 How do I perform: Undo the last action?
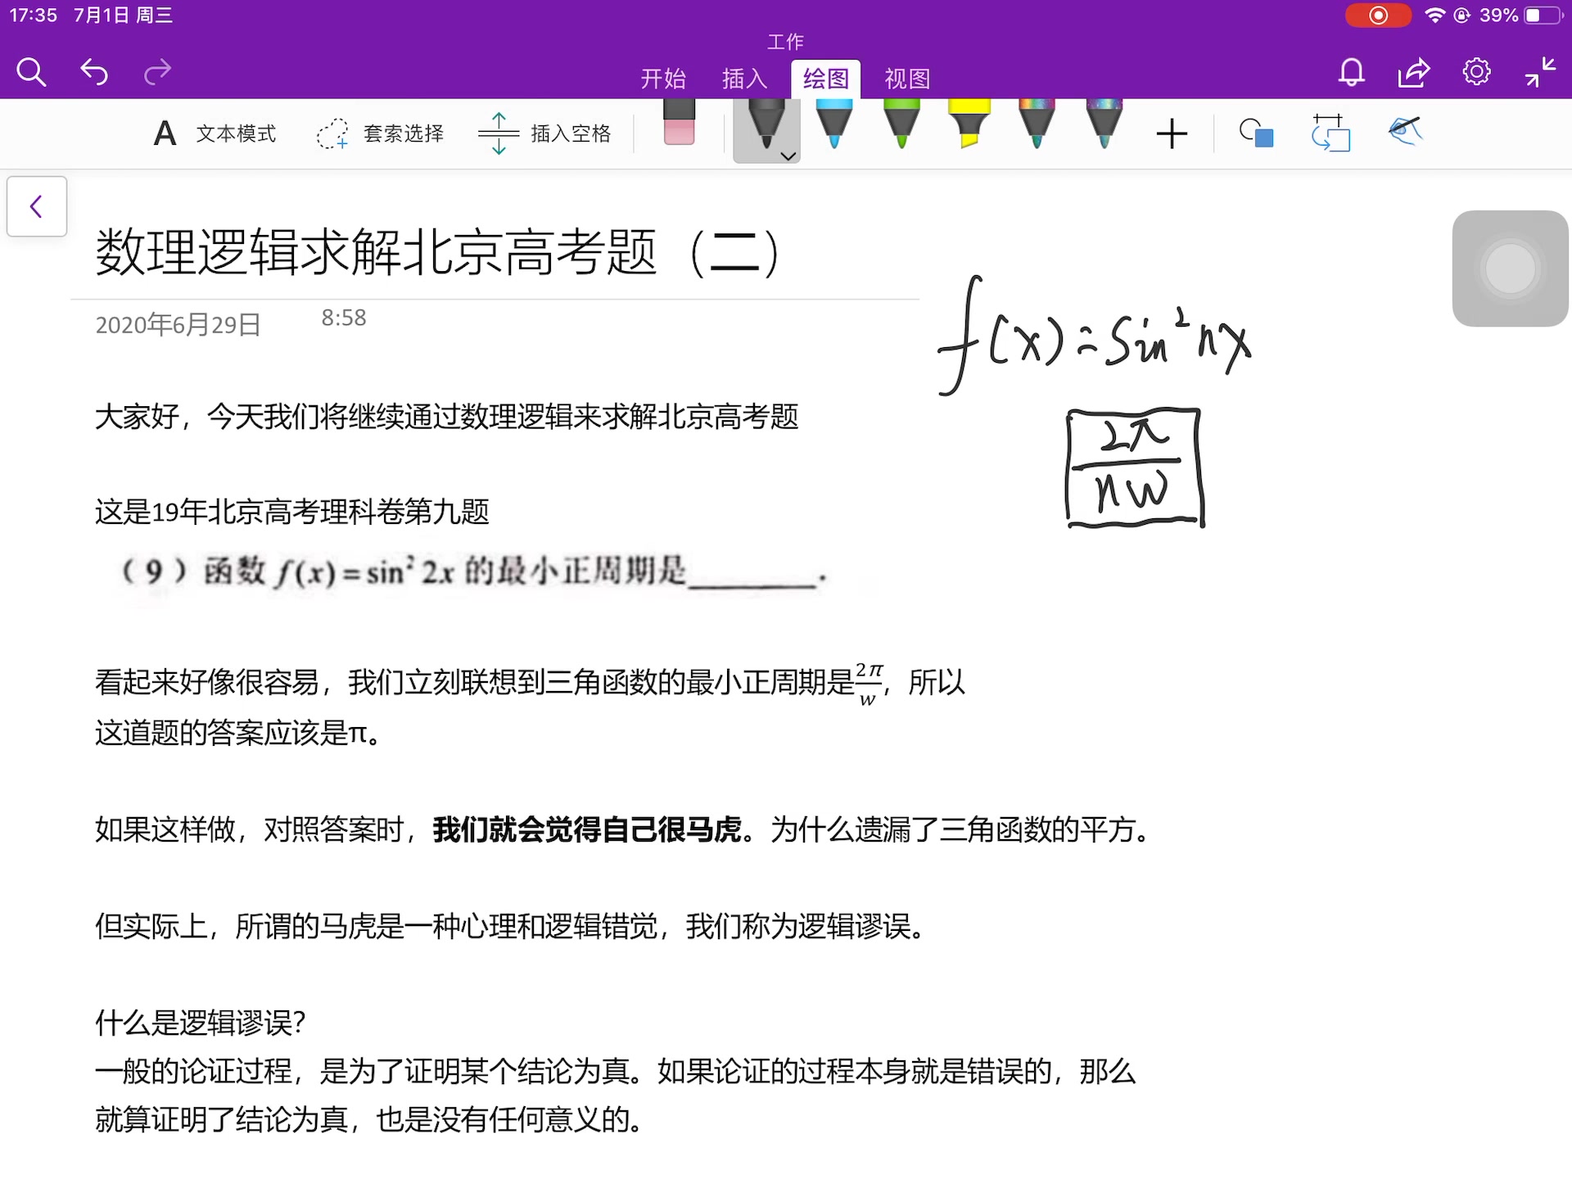click(94, 73)
